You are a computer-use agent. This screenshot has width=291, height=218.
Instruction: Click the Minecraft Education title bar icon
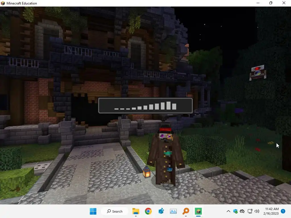[x=3, y=3]
